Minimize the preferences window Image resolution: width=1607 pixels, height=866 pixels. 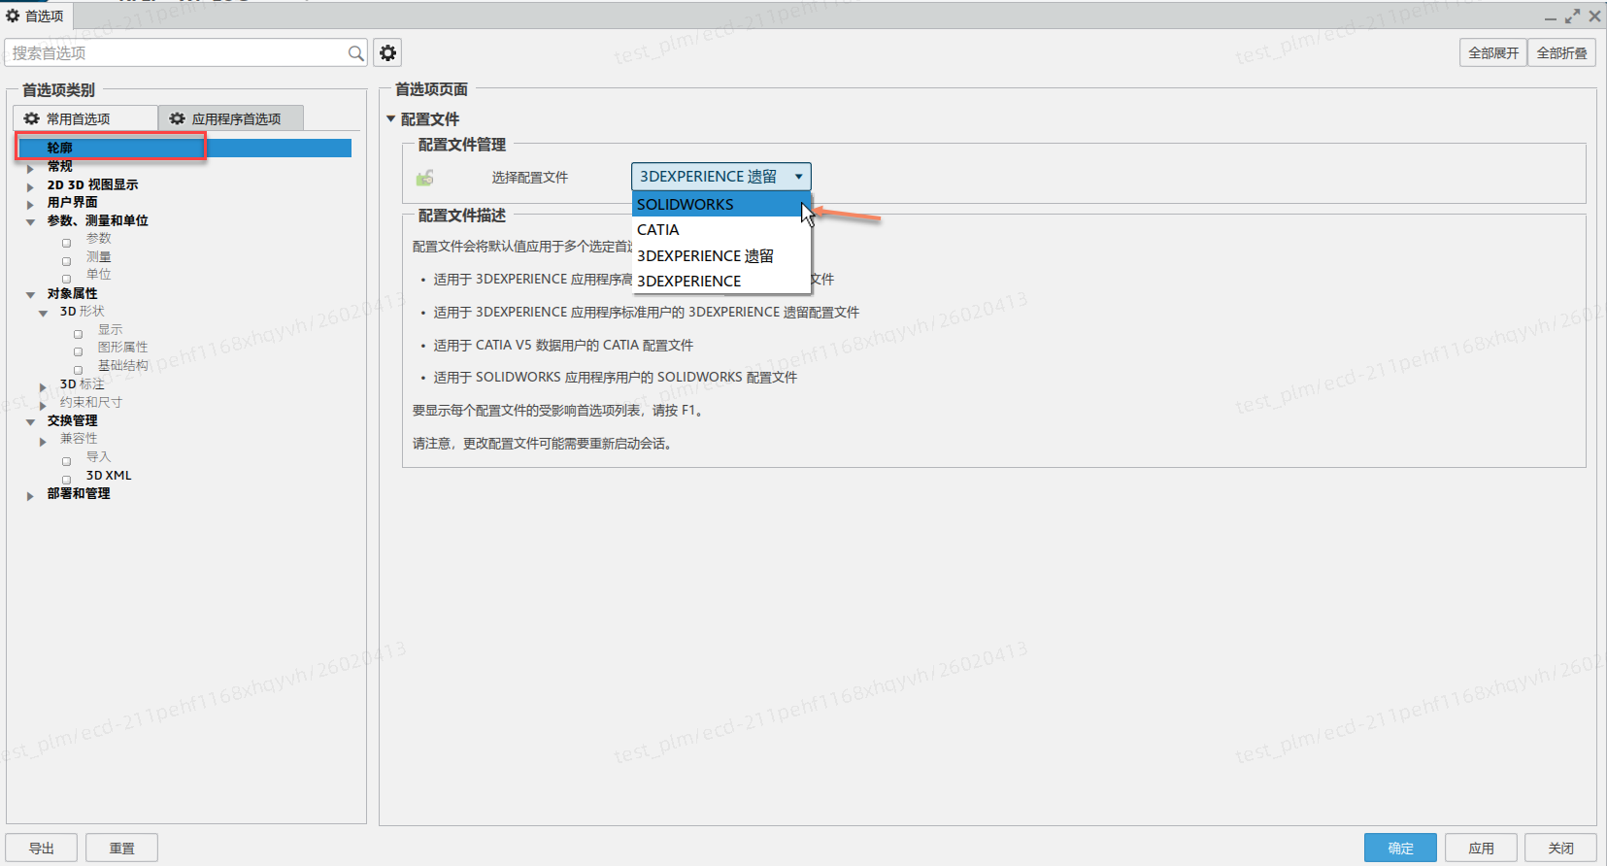tap(1551, 18)
